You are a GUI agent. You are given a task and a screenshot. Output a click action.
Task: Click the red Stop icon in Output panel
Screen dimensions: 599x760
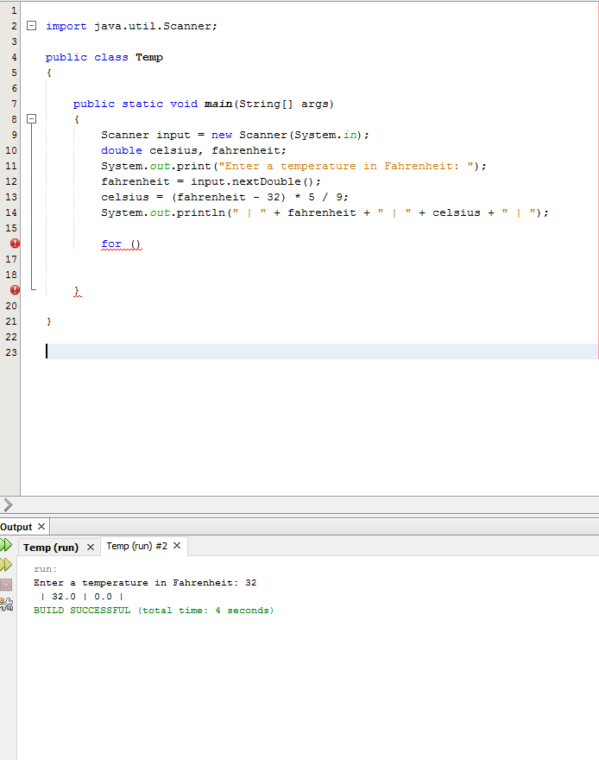coord(6,585)
